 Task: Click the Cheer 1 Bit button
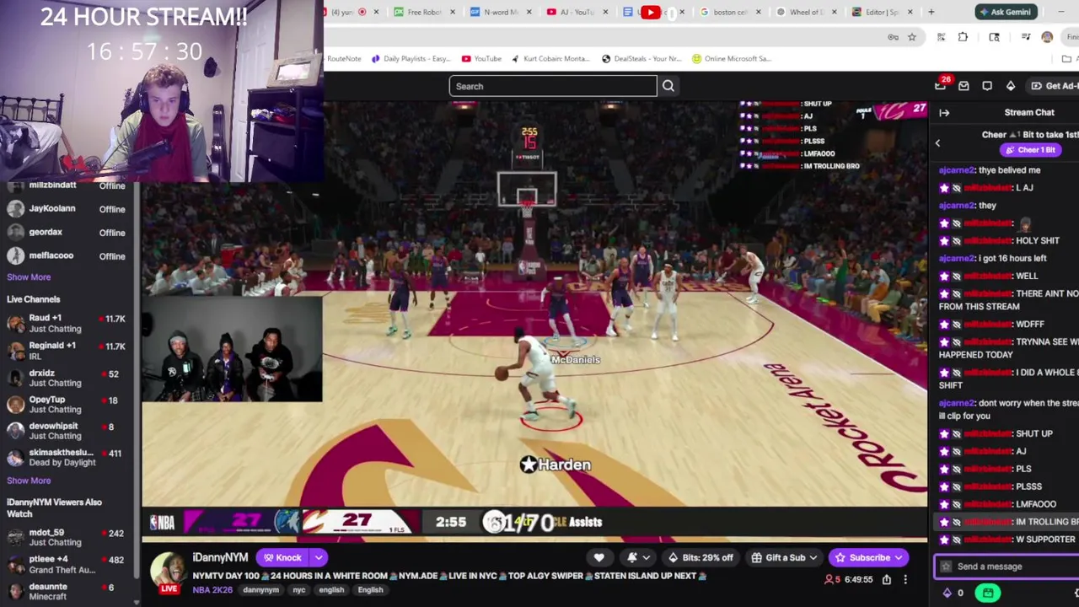click(x=1030, y=150)
